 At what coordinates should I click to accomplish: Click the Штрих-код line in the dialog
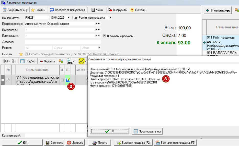tap(163, 72)
